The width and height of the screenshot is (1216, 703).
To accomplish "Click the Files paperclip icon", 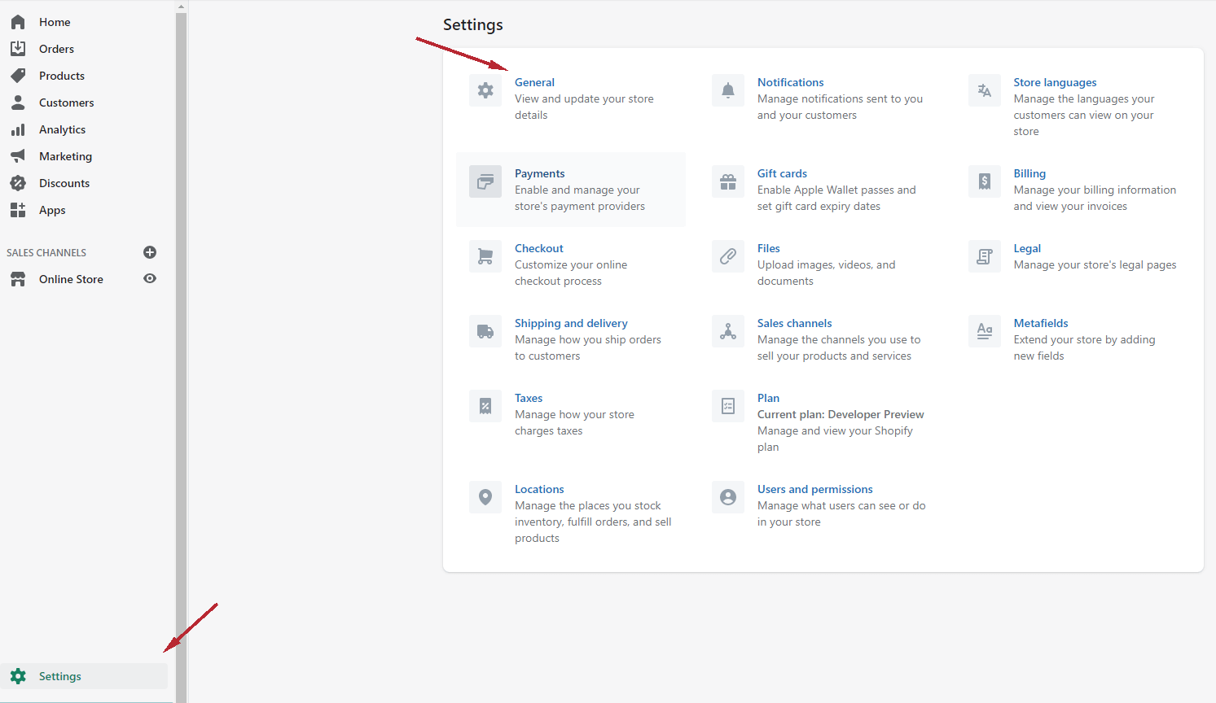I will (728, 256).
